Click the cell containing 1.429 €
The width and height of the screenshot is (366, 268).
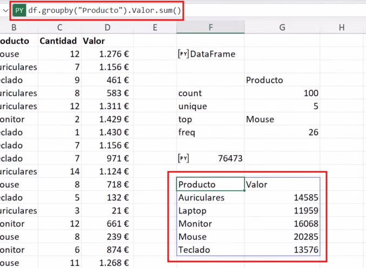tap(108, 119)
